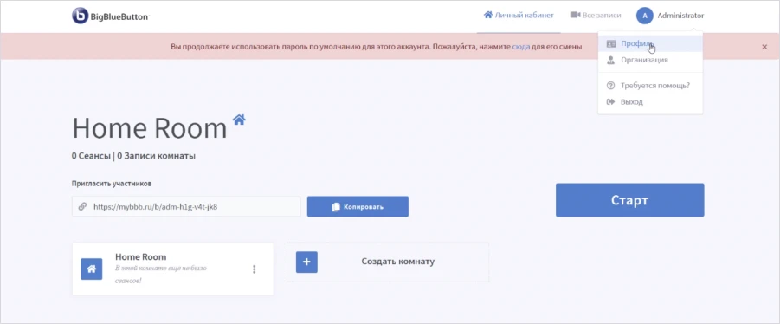Click the link icon in invite field
The width and height of the screenshot is (780, 324).
pyautogui.click(x=82, y=206)
